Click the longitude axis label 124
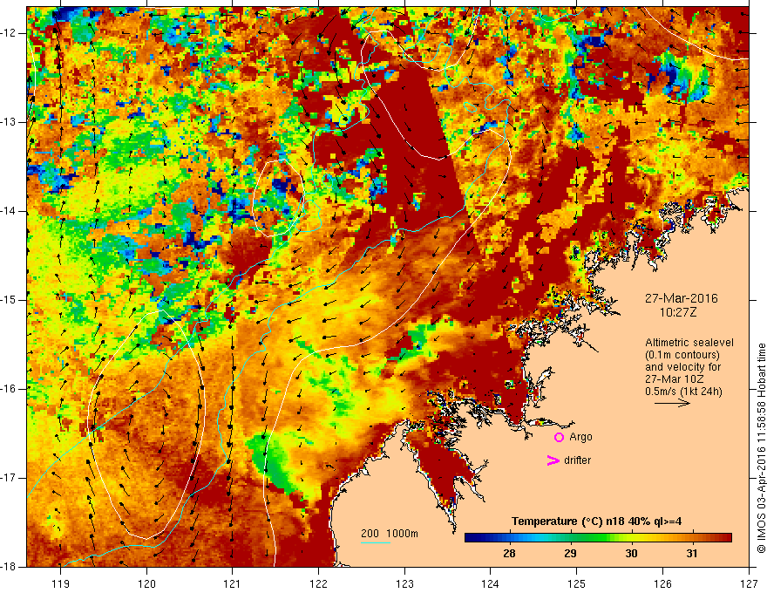Screen dimensions: 767x593 tap(491, 583)
